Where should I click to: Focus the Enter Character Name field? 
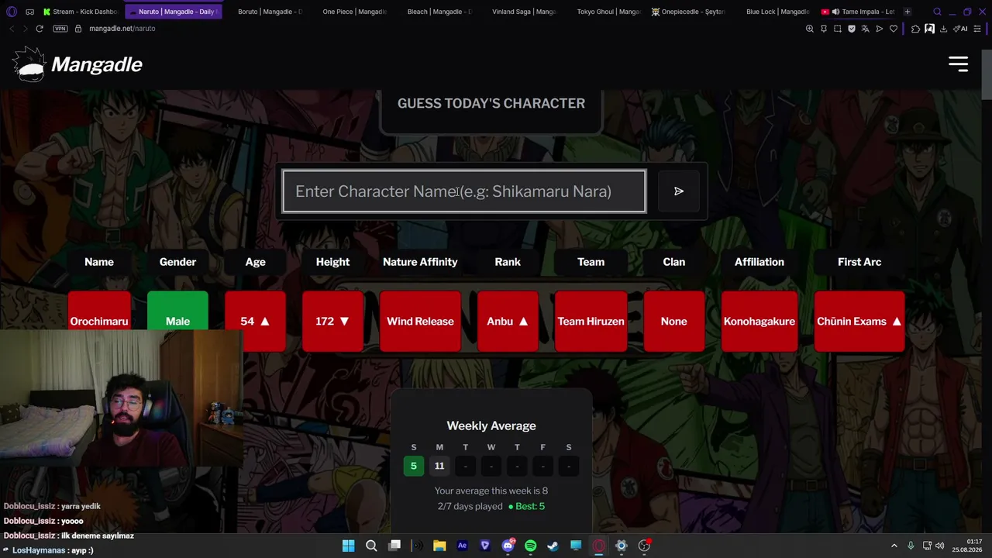(464, 191)
